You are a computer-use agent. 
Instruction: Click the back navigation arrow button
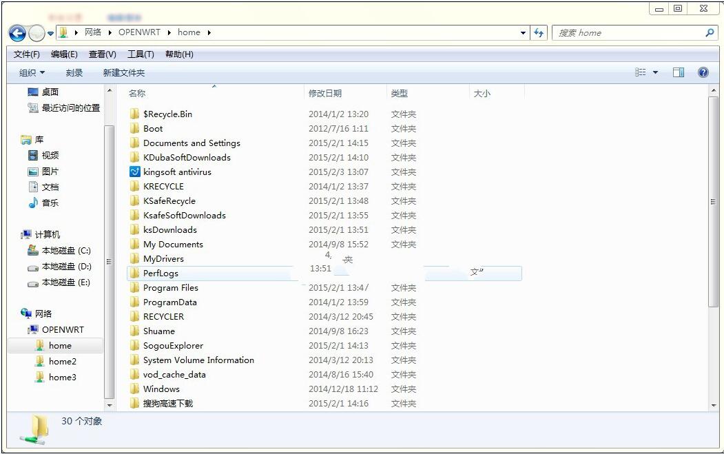[x=17, y=32]
